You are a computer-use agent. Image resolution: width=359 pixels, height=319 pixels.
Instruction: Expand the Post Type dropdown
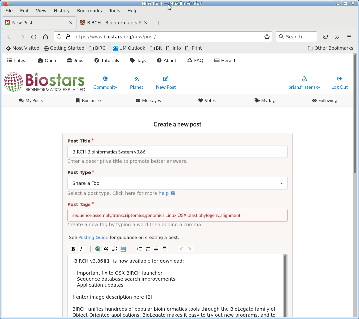tap(177, 183)
